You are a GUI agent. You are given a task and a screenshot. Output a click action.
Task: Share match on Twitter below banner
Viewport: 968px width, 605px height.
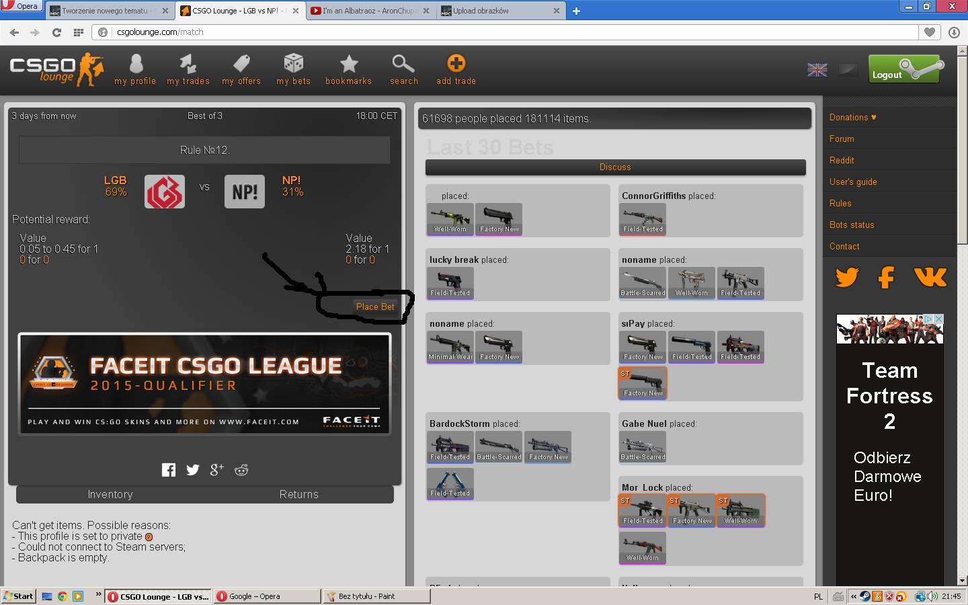tap(193, 470)
